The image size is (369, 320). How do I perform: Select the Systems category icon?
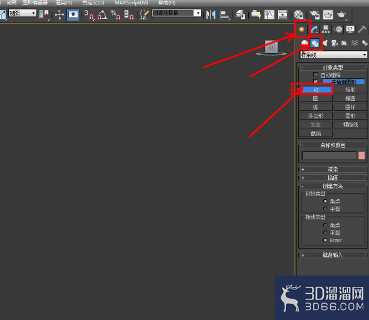pos(365,43)
